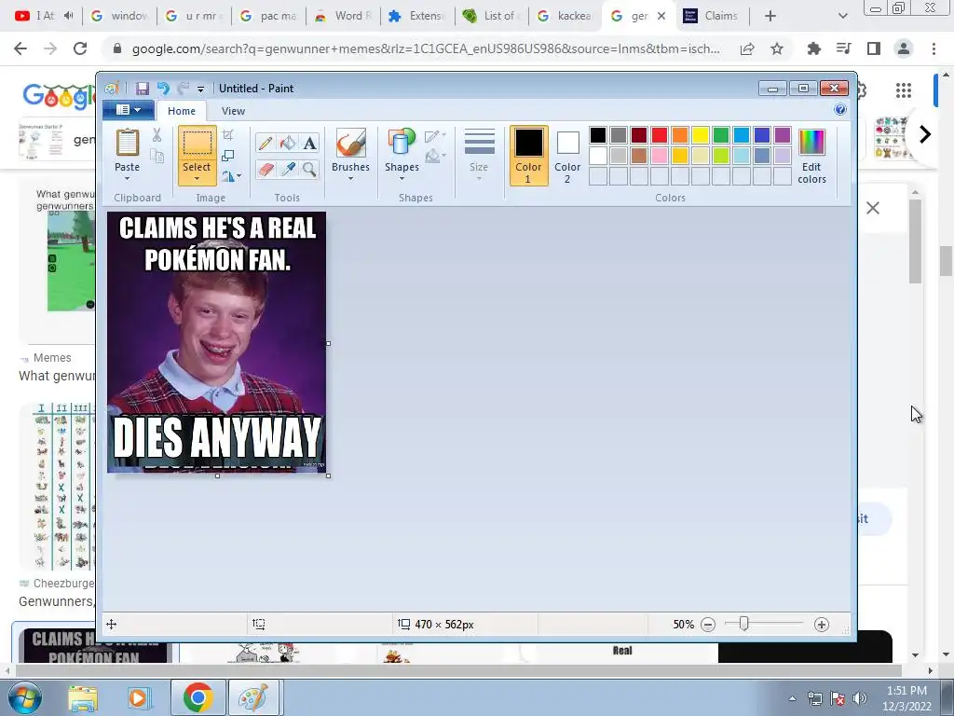Open a new Chrome tab
Screen dimensions: 954x716
tap(770, 16)
